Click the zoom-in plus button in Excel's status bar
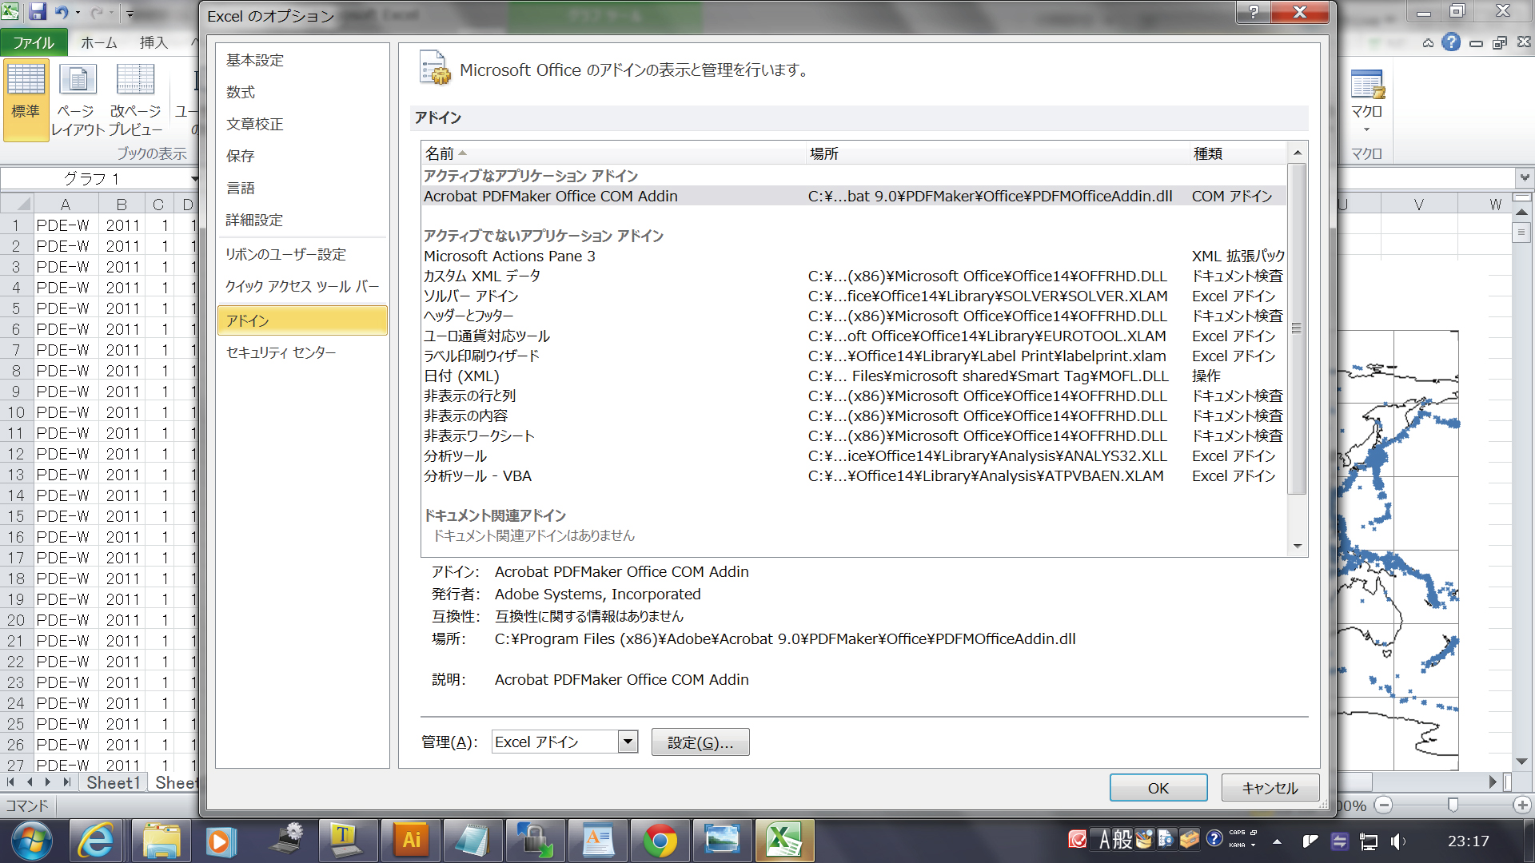Screen dimensions: 1535x863 (x=1522, y=805)
